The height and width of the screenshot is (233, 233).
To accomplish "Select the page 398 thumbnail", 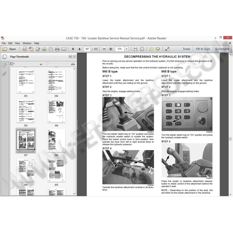I will [56, 140].
